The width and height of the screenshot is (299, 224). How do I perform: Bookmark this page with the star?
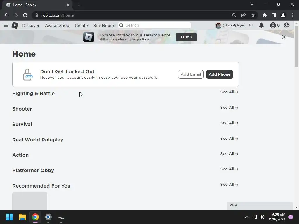tap(253, 15)
